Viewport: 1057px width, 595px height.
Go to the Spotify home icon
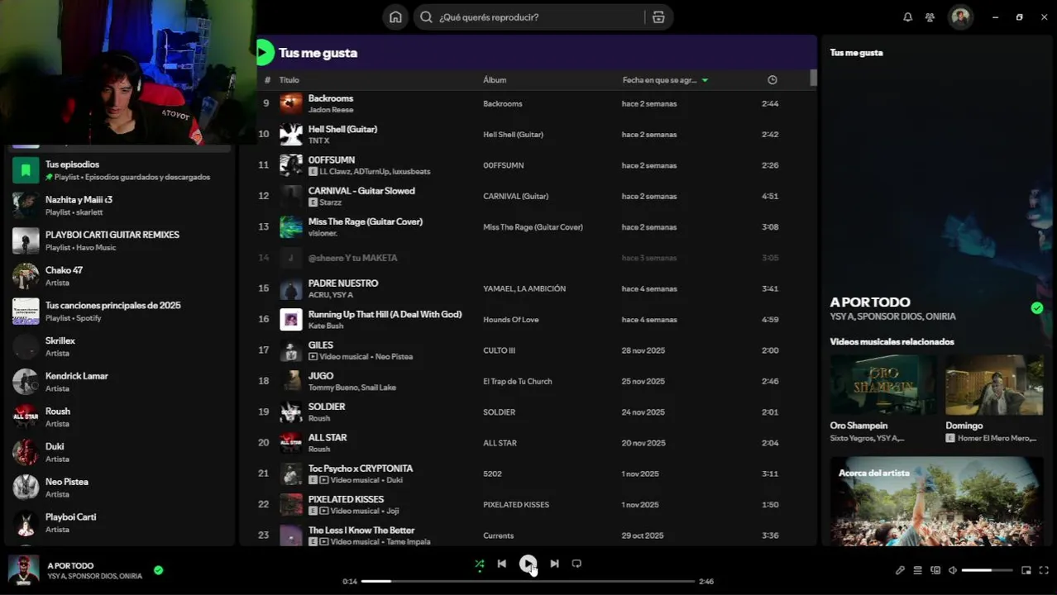coord(395,17)
